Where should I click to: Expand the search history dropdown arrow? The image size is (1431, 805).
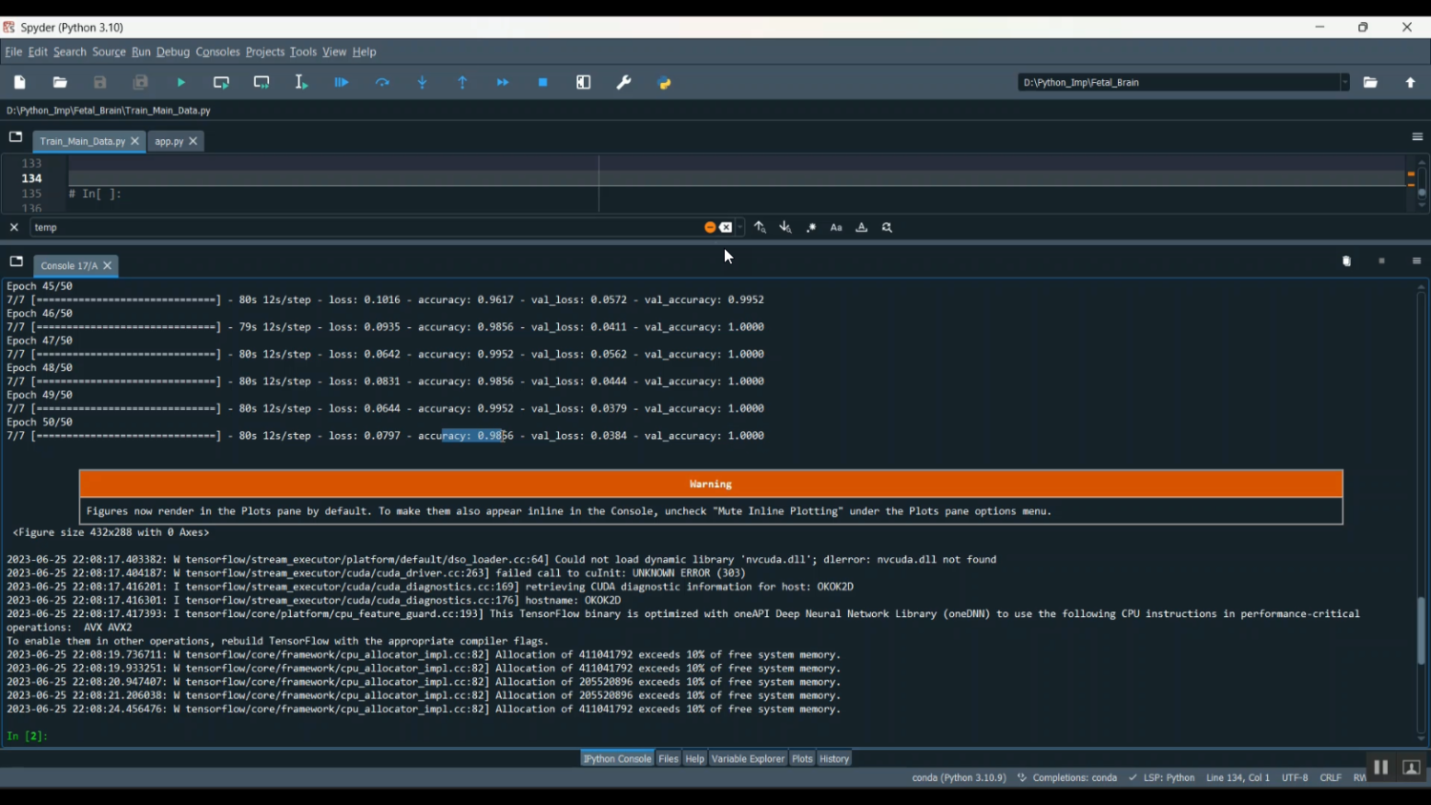[x=740, y=228]
